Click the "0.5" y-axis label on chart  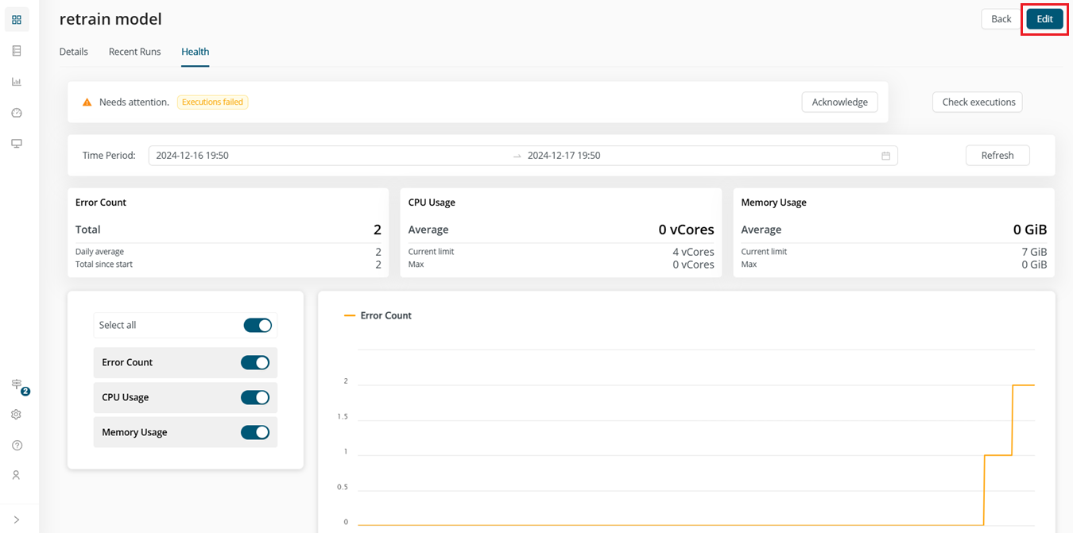click(343, 487)
